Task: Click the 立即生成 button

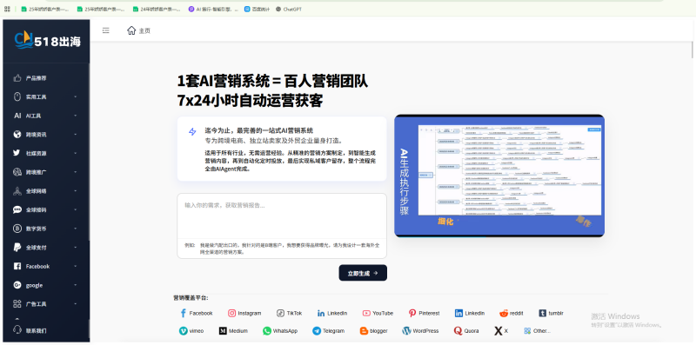Action: click(363, 273)
